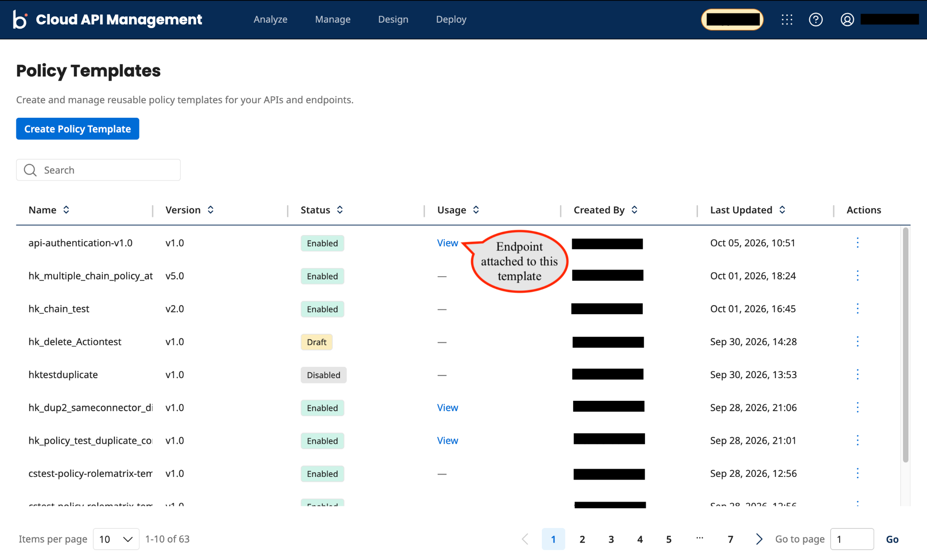The height and width of the screenshot is (557, 927).
Task: Open actions menu for hk_chain_test
Action: 857,309
